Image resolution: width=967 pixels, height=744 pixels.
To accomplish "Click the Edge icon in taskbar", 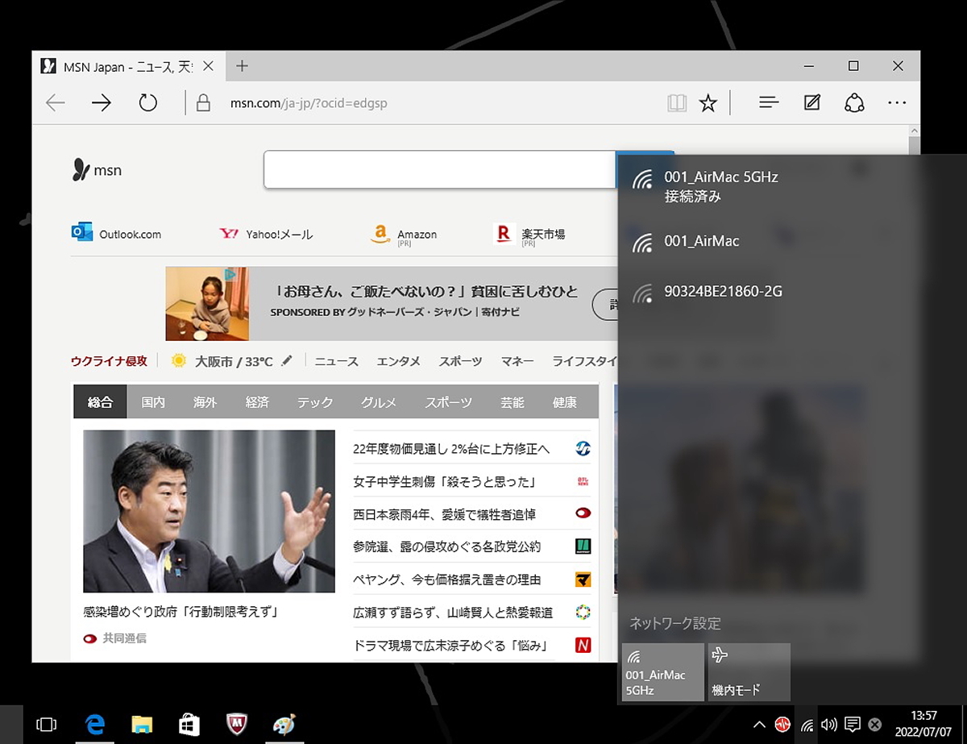I will point(96,725).
